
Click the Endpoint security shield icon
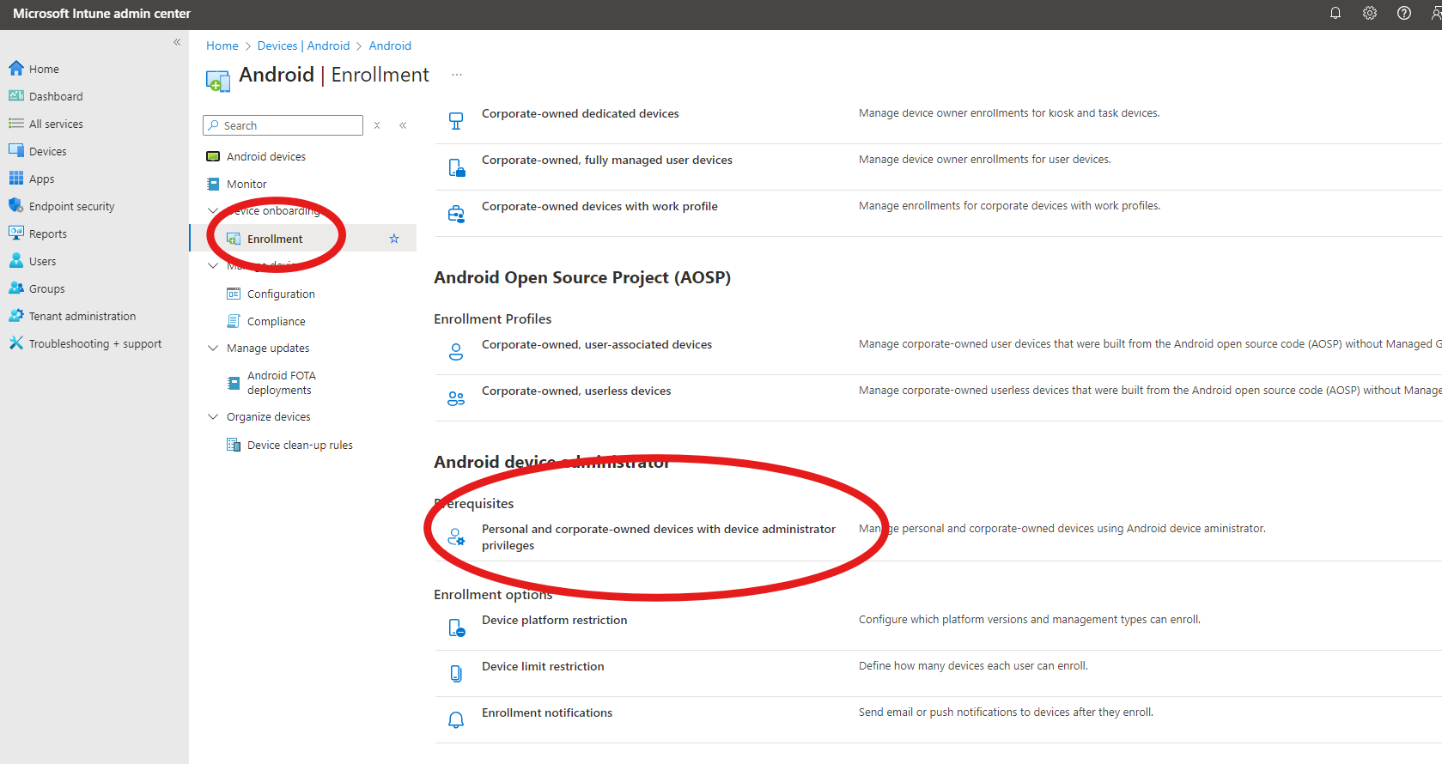coord(16,206)
